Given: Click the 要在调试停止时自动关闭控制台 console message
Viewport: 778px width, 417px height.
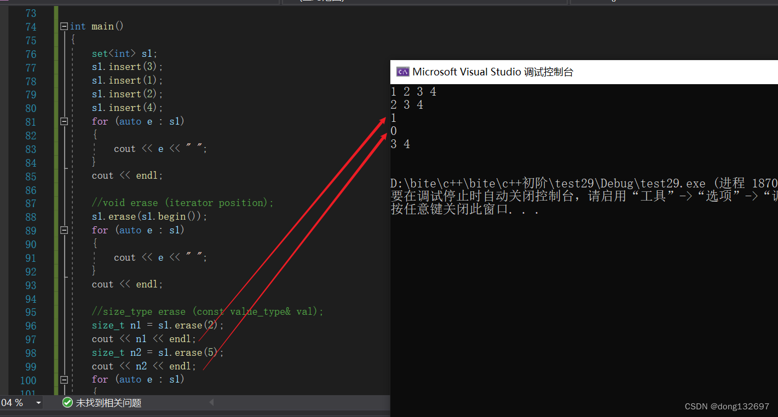Looking at the screenshot, I should [x=584, y=196].
